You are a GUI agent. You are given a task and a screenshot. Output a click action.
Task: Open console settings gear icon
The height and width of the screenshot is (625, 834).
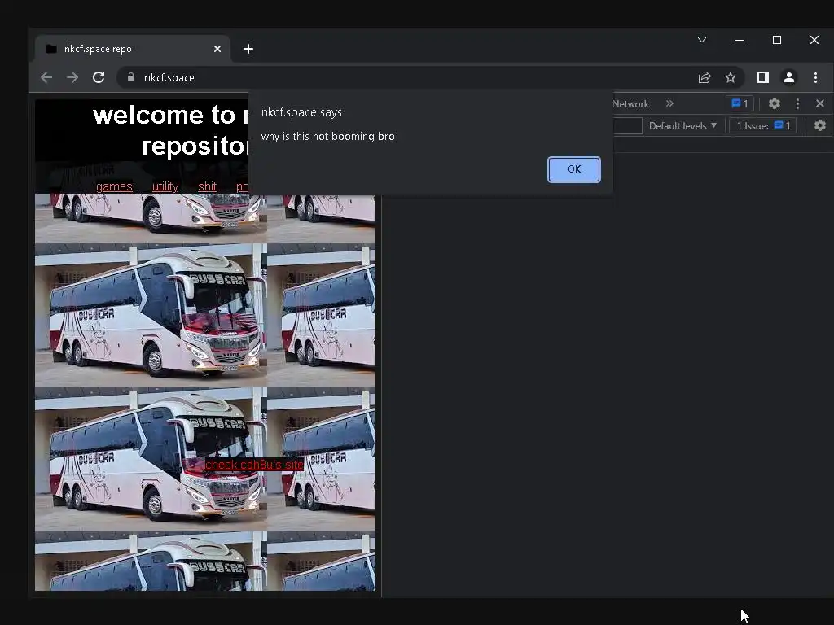(x=819, y=125)
